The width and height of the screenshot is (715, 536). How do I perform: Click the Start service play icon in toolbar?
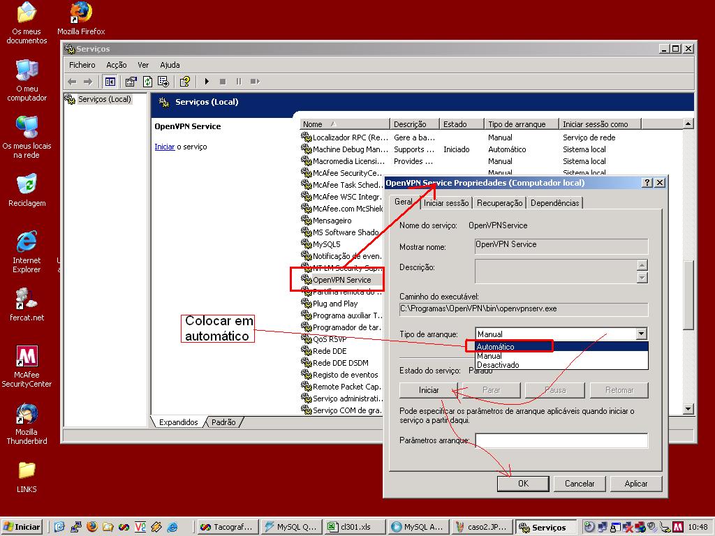[x=207, y=82]
